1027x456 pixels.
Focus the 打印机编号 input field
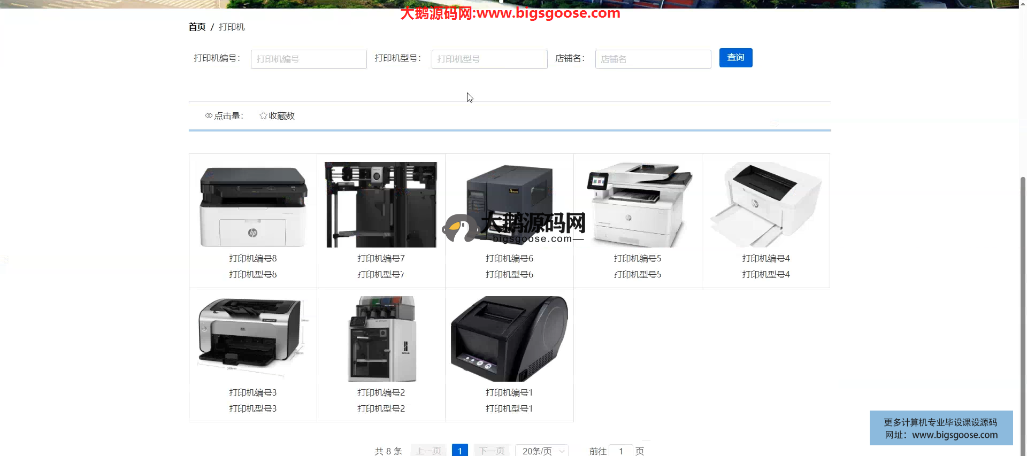click(309, 59)
